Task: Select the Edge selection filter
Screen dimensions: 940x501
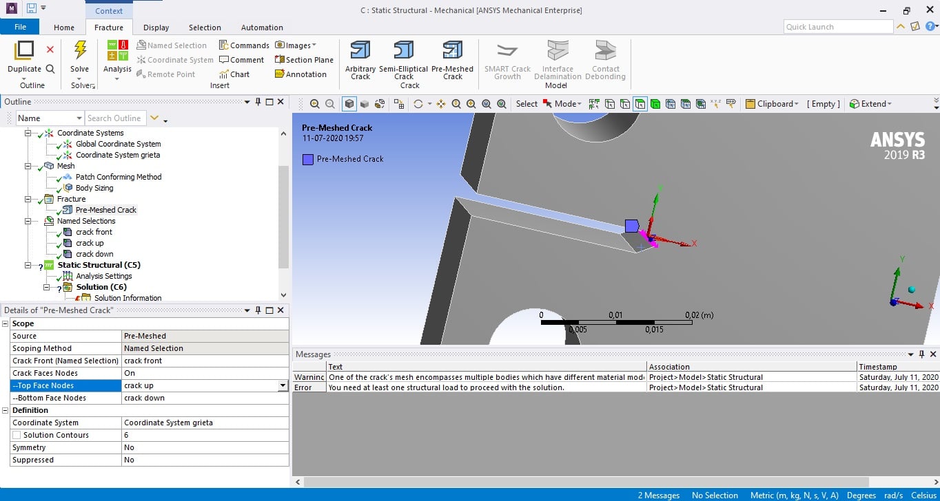Action: (x=625, y=104)
